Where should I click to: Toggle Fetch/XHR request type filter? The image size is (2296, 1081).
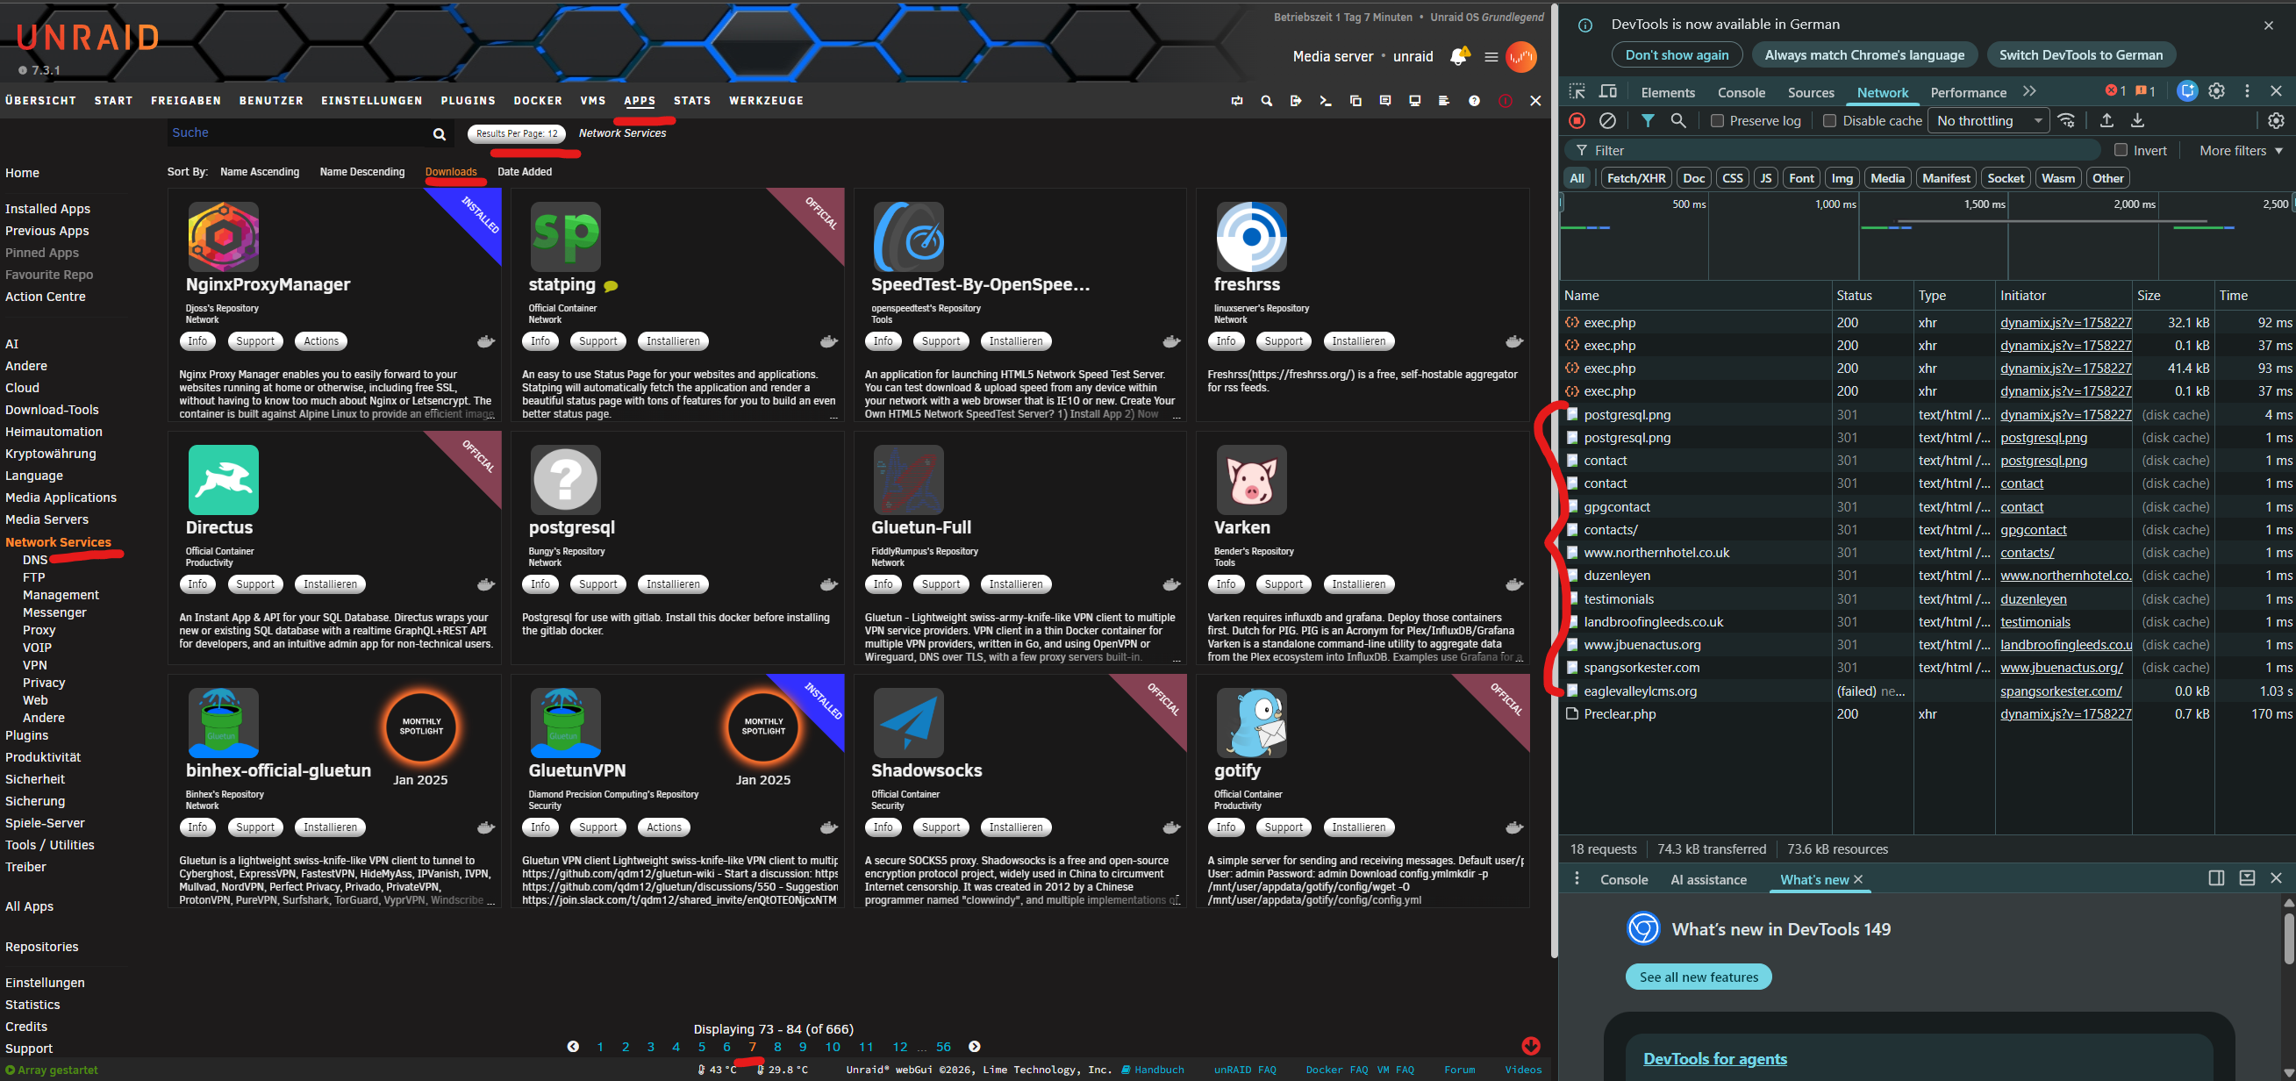[x=1635, y=178]
